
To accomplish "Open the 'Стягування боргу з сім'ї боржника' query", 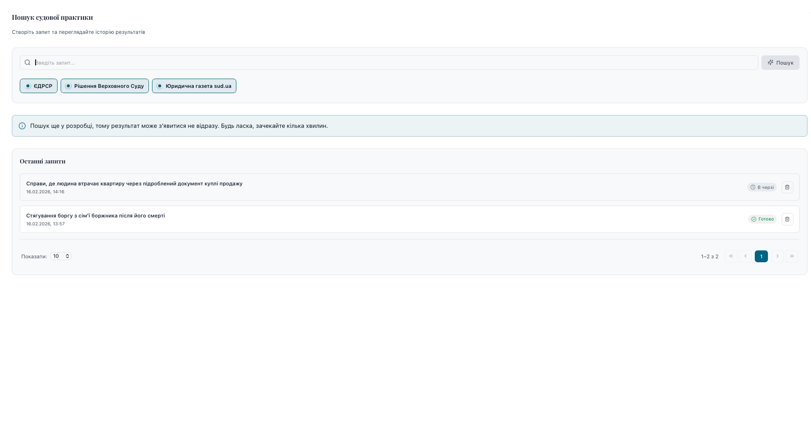I will pyautogui.click(x=409, y=219).
